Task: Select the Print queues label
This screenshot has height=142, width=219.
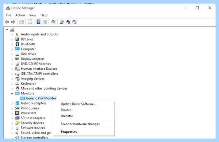Action: pyautogui.click(x=30, y=108)
